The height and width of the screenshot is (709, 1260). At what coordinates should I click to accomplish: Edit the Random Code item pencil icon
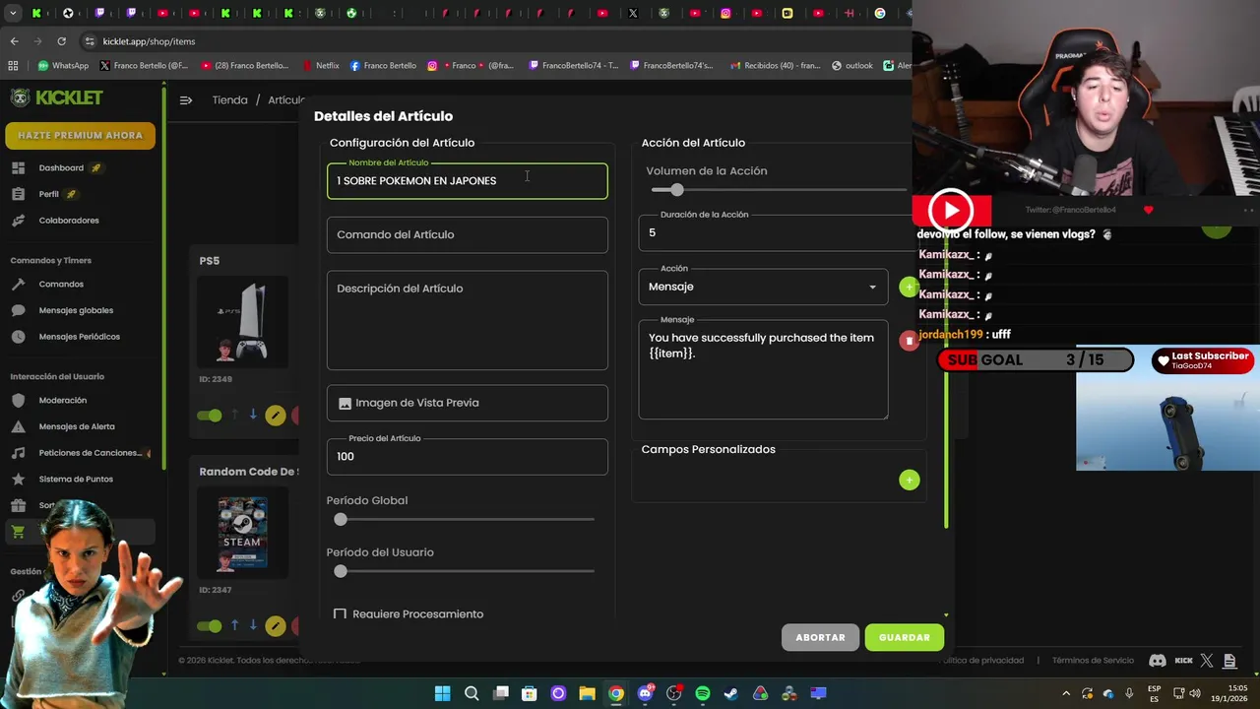276,625
